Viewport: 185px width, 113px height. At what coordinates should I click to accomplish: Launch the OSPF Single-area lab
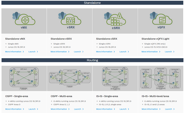(x=33, y=109)
